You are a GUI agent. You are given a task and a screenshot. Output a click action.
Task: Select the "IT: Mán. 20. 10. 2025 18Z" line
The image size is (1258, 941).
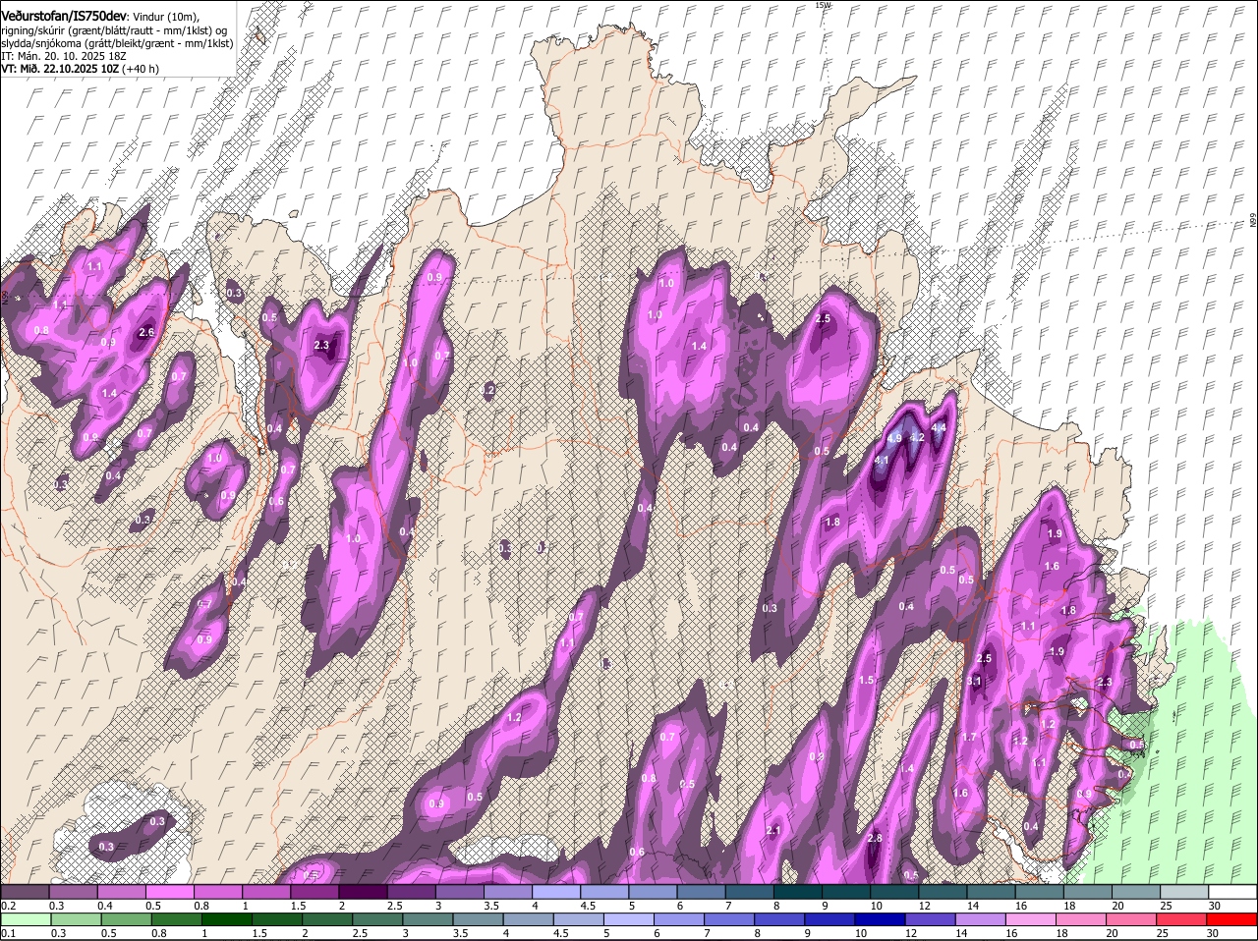63,56
